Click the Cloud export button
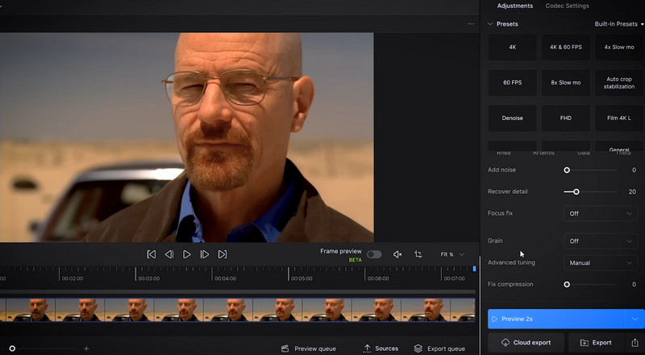Viewport: 645px width, 355px height. click(526, 343)
